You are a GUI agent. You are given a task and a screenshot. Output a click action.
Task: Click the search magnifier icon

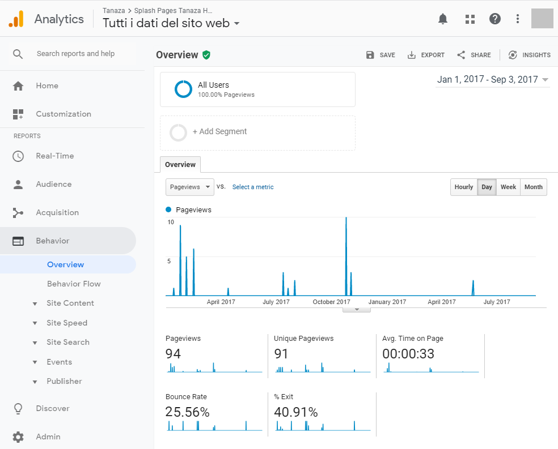coord(18,54)
